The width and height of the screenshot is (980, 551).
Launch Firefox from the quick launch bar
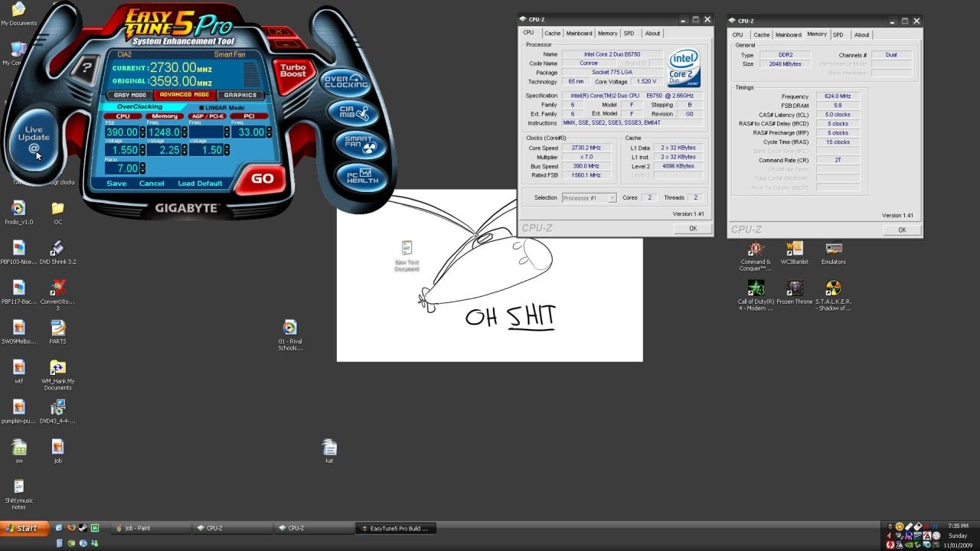pyautogui.click(x=71, y=528)
